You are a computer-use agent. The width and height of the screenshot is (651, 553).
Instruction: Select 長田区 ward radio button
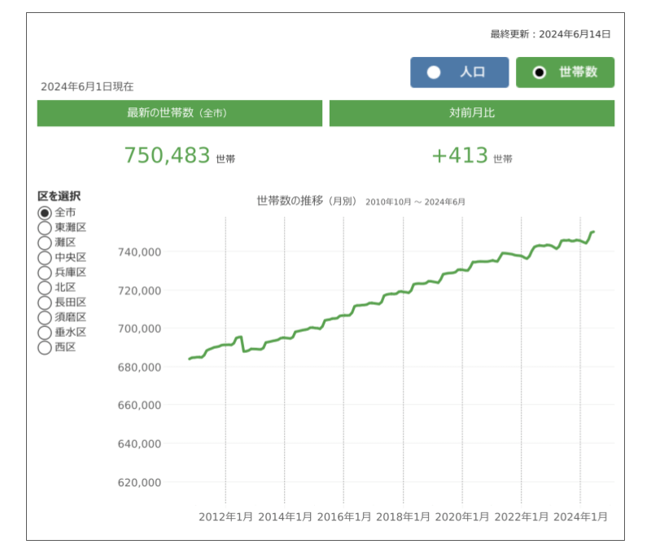pyautogui.click(x=45, y=303)
